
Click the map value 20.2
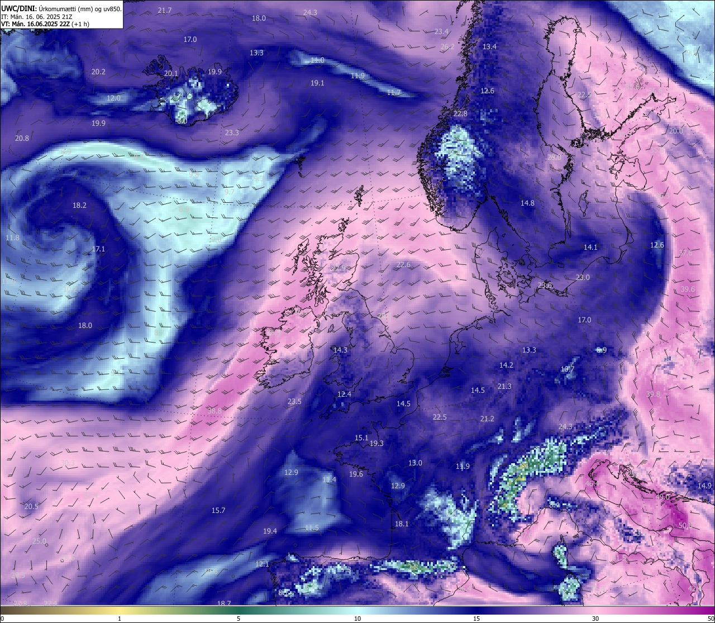coord(98,72)
